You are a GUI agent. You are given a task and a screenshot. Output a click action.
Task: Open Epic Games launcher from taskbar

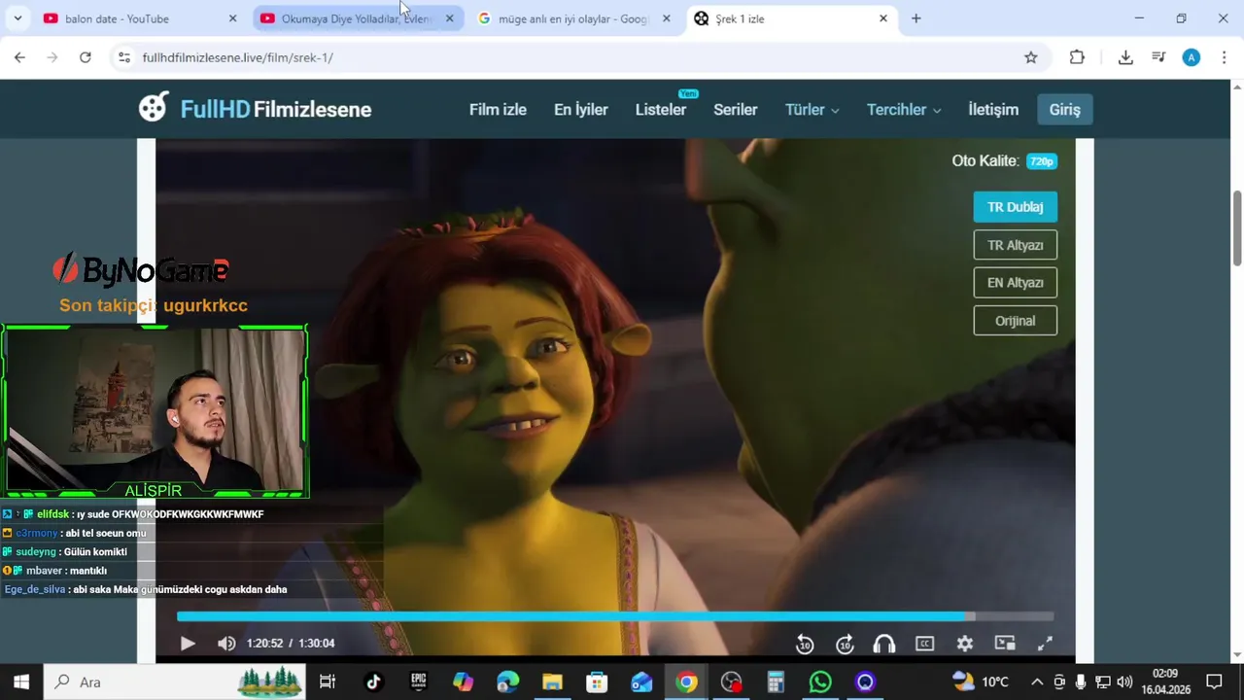[x=419, y=682]
